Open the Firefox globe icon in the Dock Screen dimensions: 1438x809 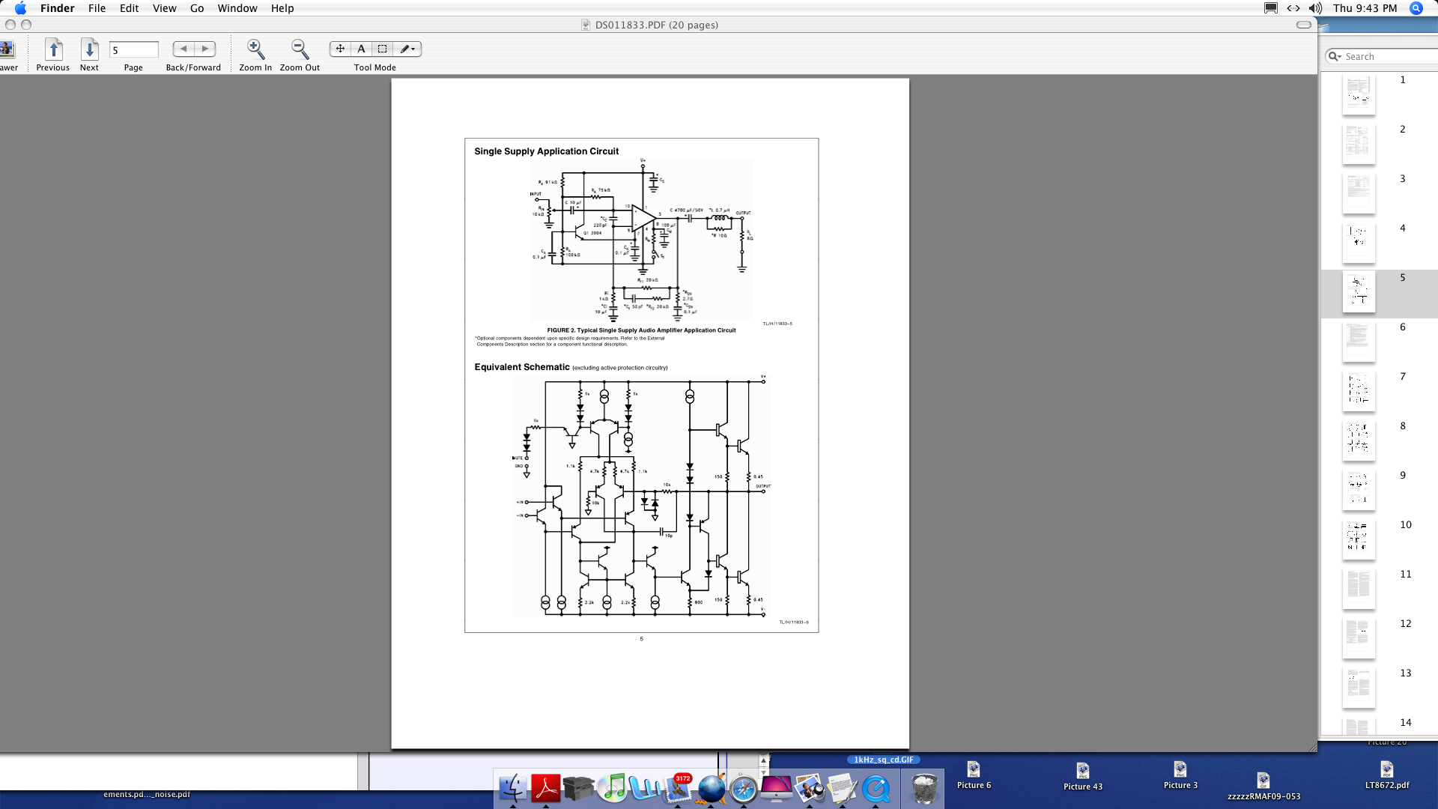tap(712, 789)
